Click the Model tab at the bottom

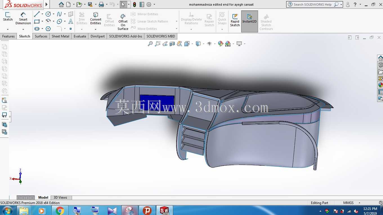(x=43, y=198)
